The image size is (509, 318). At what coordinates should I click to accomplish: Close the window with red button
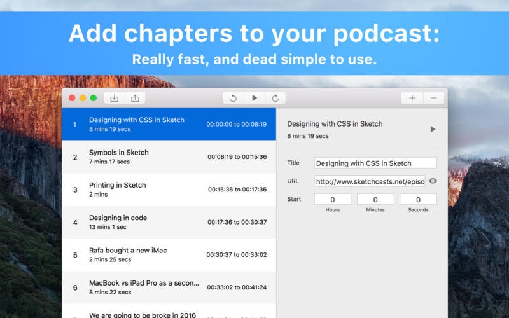[x=72, y=98]
